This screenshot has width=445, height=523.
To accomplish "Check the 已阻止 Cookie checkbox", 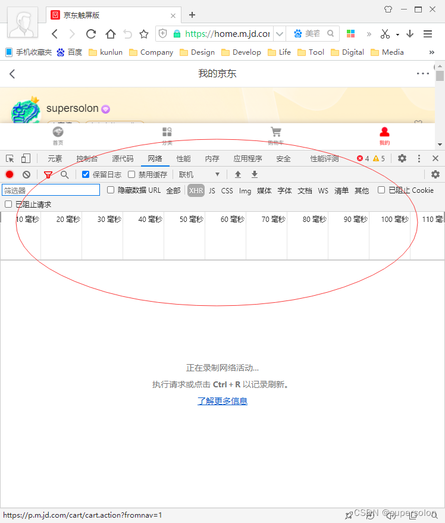I will (x=381, y=190).
